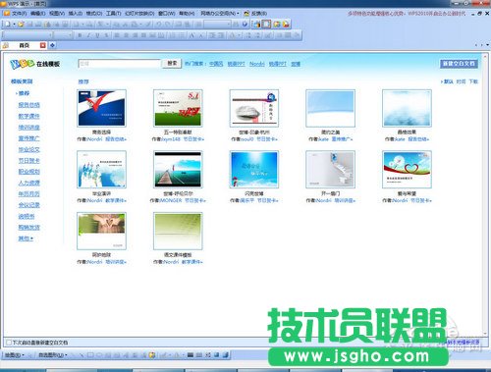491x372 pixels.
Task: Select the Rectangle shape tool in drawing toolbar
Action: (x=90, y=354)
